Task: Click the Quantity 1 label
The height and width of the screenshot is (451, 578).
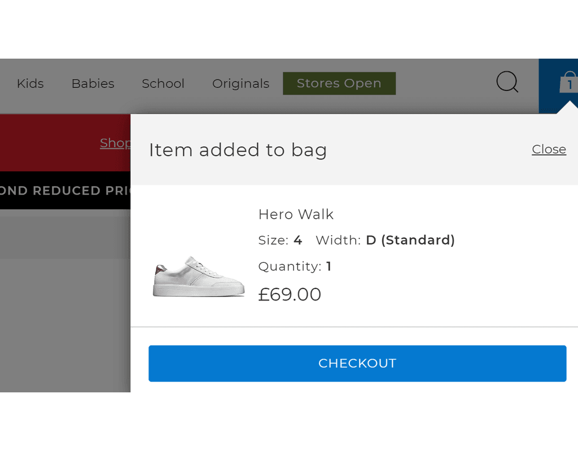Action: (x=295, y=266)
